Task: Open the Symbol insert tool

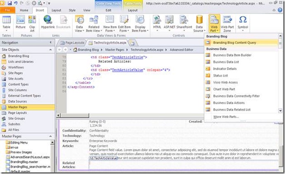Action: pos(243,22)
